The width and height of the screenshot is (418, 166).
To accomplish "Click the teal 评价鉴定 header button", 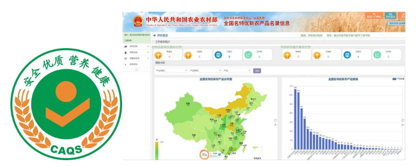I will [x=390, y=16].
